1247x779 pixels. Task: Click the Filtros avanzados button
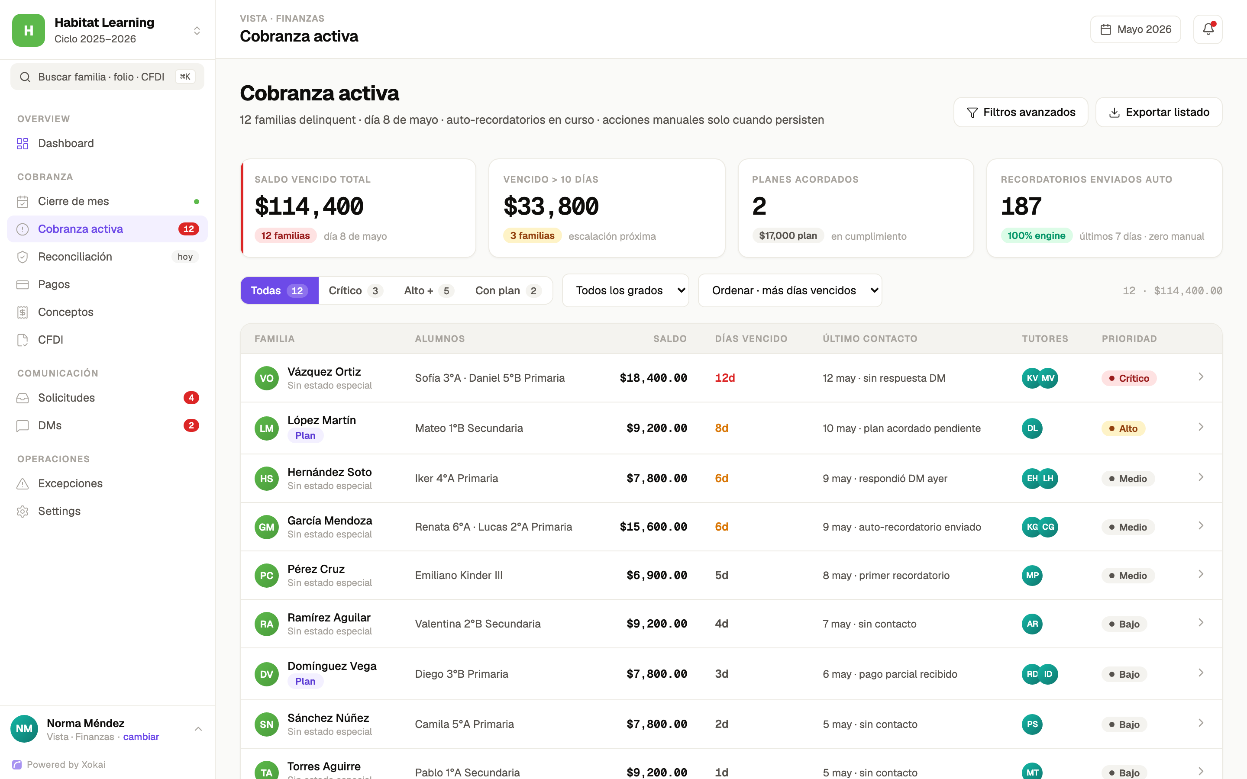(x=1021, y=113)
